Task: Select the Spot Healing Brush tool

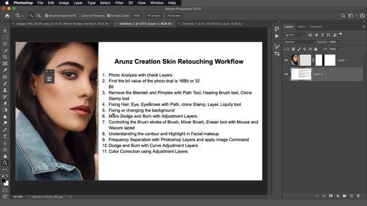Action: pos(5,77)
